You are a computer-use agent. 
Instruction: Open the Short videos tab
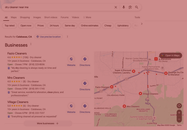point(51,17)
